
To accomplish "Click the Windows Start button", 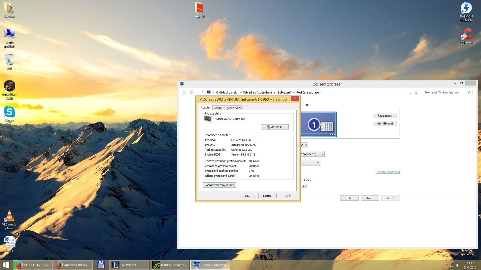I will [6, 265].
